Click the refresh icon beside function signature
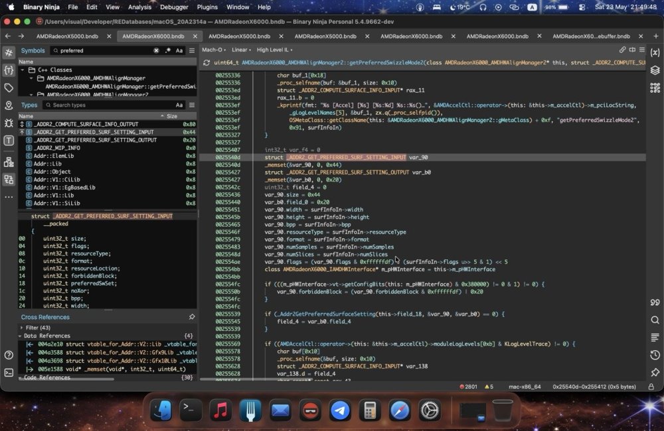664x431 pixels. (207, 62)
